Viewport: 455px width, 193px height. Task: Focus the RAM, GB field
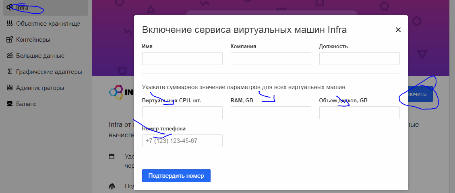coord(271,113)
